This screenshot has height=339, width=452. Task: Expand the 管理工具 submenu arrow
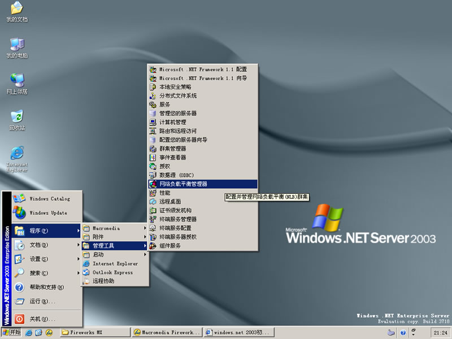click(x=145, y=246)
